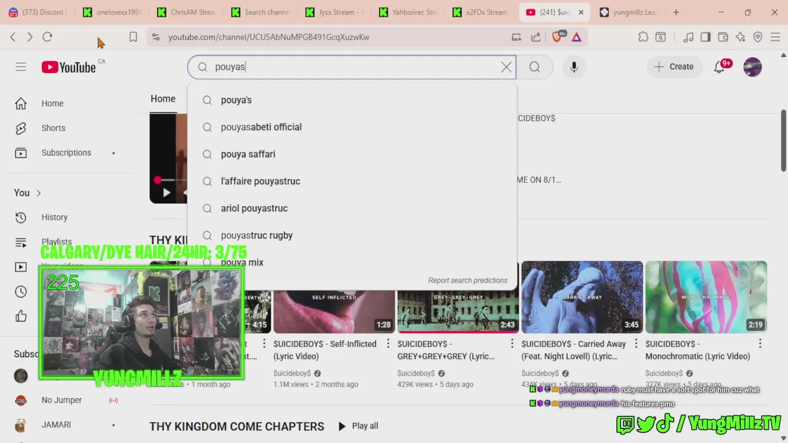788x443 pixels.
Task: Open Watch later clock icon
Action: pos(21,292)
